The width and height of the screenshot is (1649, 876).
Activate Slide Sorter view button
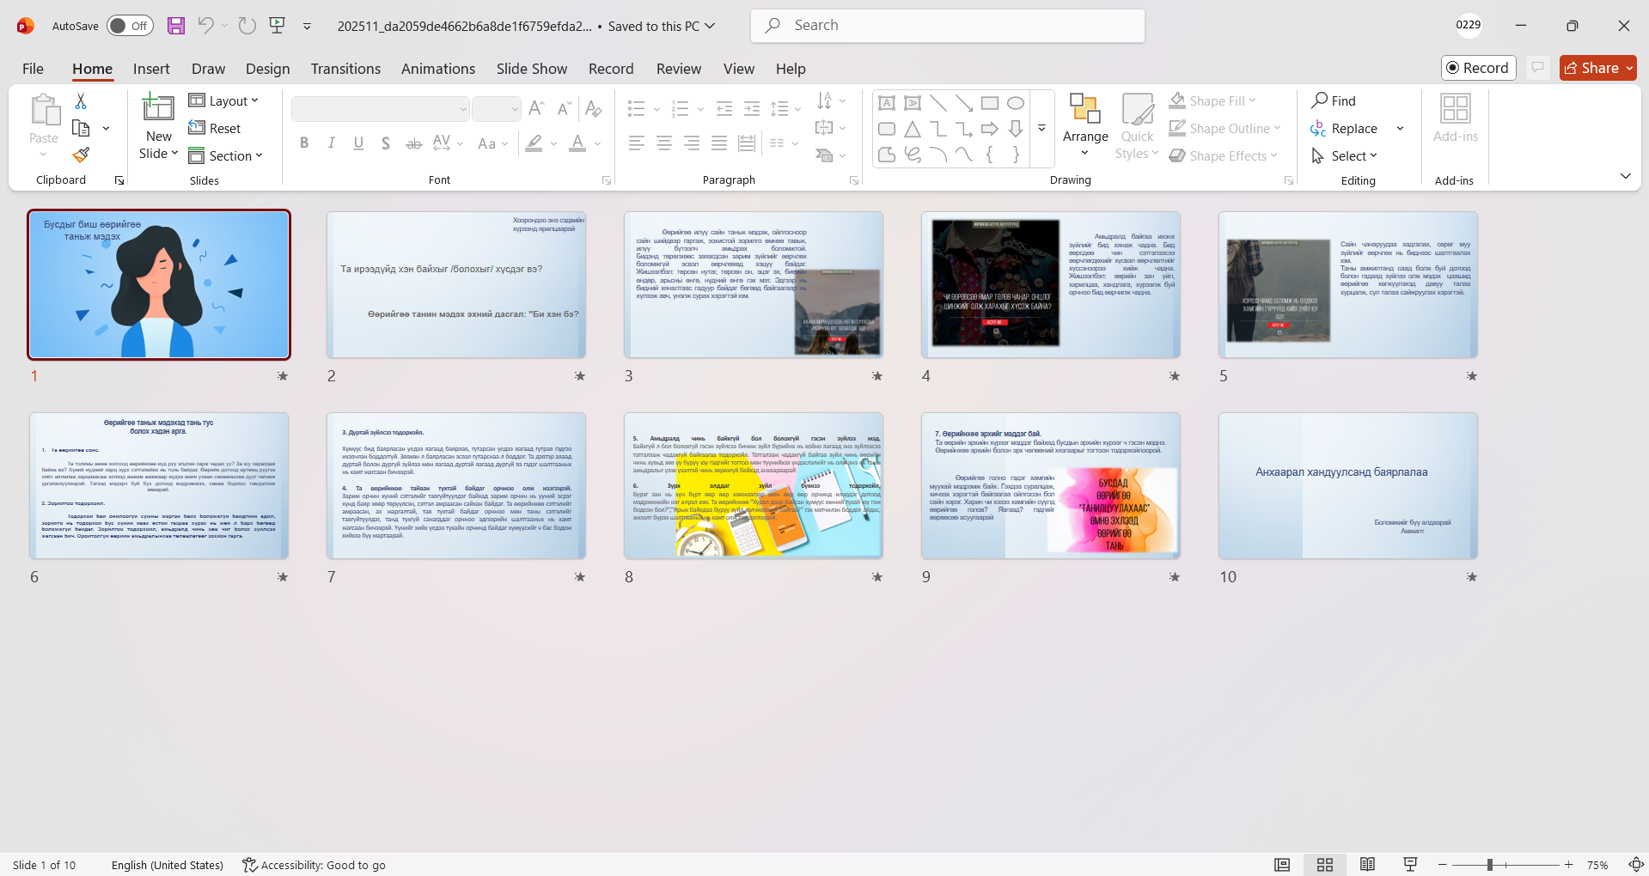pyautogui.click(x=1324, y=865)
